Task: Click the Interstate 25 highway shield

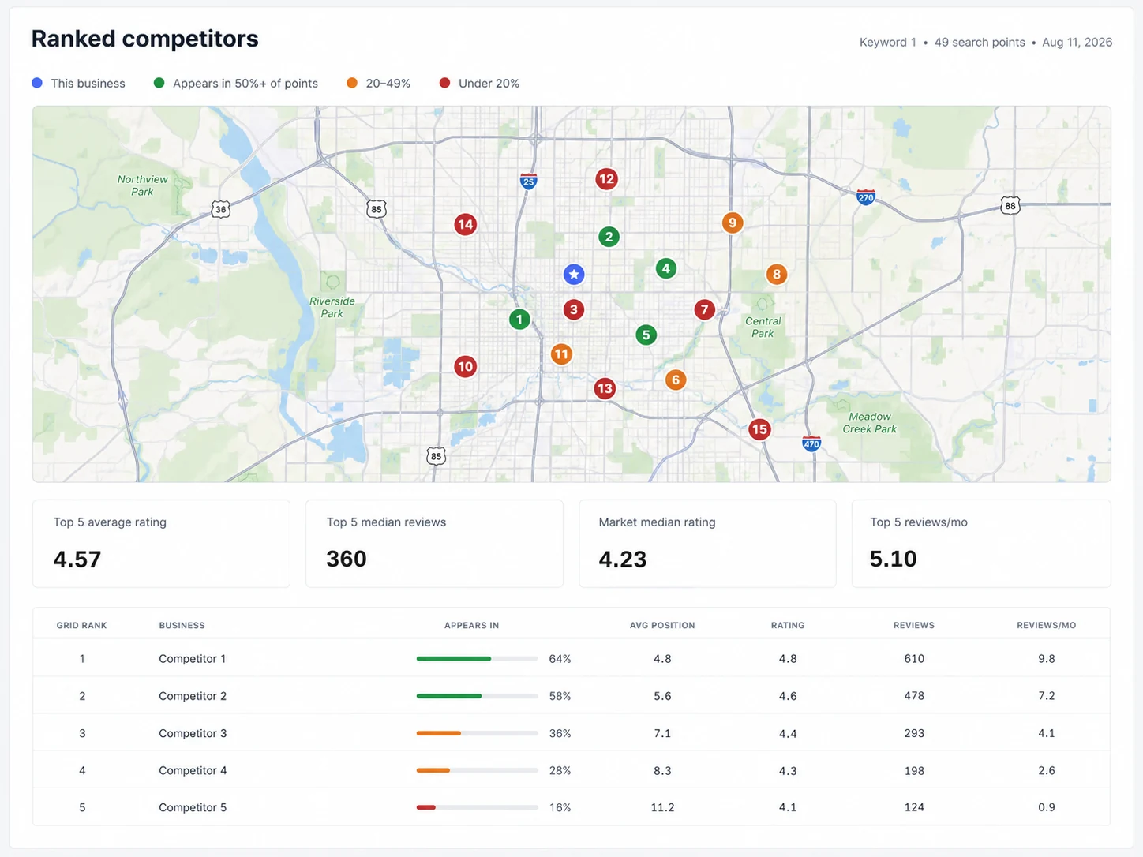Action: pyautogui.click(x=528, y=181)
